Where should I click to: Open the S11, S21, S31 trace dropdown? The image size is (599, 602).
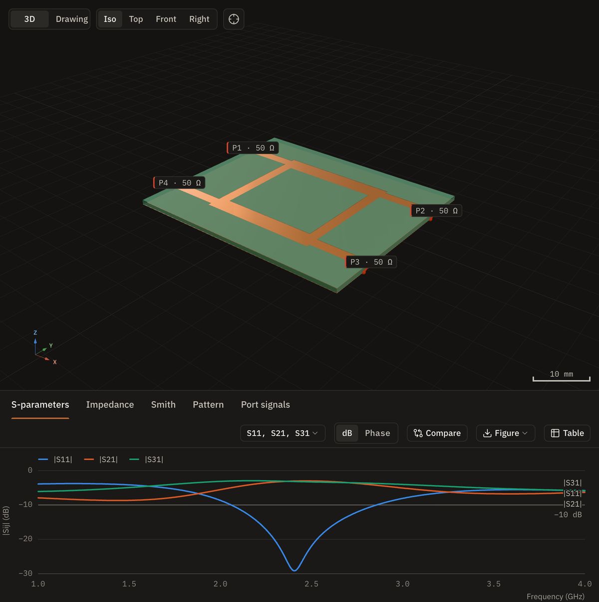pyautogui.click(x=283, y=433)
